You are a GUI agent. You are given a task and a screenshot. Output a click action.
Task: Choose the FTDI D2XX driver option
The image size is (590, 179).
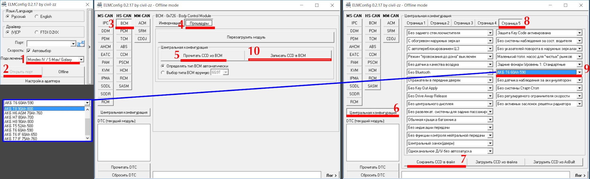point(37,32)
